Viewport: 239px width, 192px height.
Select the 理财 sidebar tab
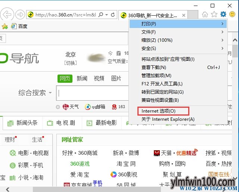tap(10, 139)
